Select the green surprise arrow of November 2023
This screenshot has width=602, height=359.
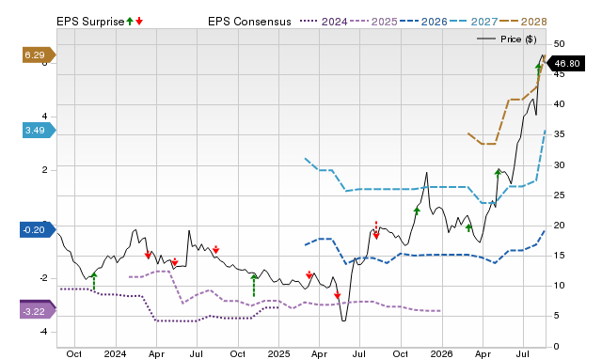coord(94,281)
